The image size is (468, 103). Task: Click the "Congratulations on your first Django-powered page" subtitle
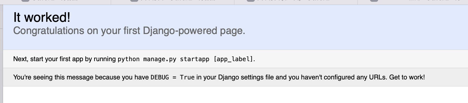pyautogui.click(x=129, y=31)
